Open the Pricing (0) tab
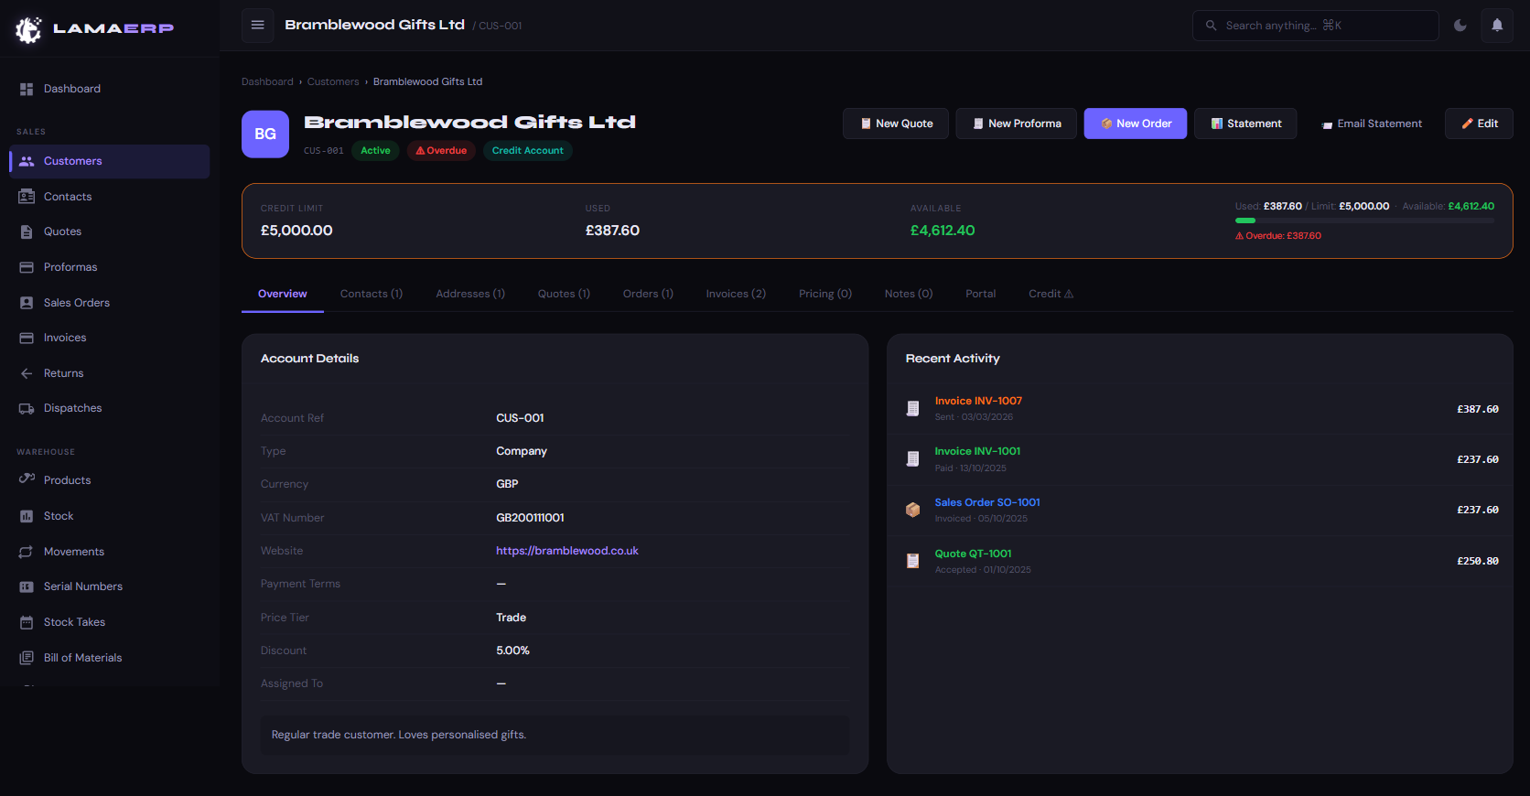Viewport: 1530px width, 796px height. pos(825,294)
